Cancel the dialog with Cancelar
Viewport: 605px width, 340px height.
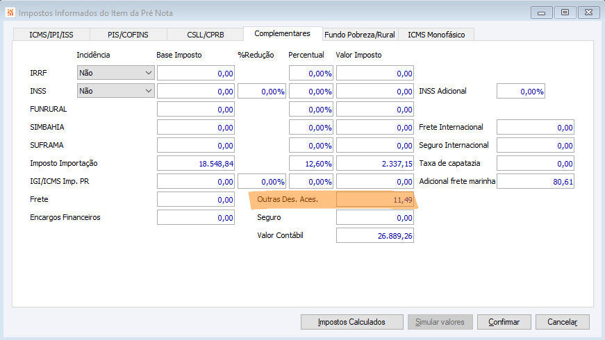[562, 322]
